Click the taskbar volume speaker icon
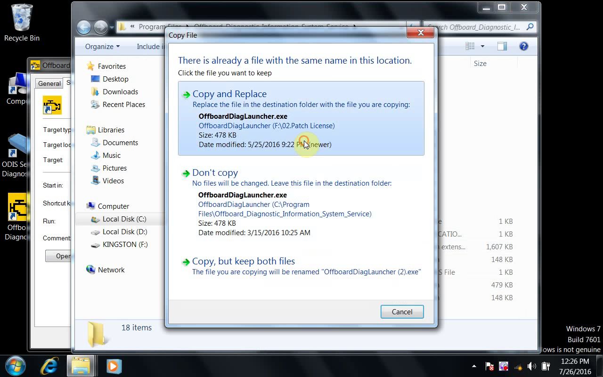Viewport: 603px width, 377px height. [x=532, y=366]
